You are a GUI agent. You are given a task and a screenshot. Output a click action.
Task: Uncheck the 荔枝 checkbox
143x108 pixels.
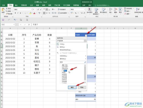[63, 74]
